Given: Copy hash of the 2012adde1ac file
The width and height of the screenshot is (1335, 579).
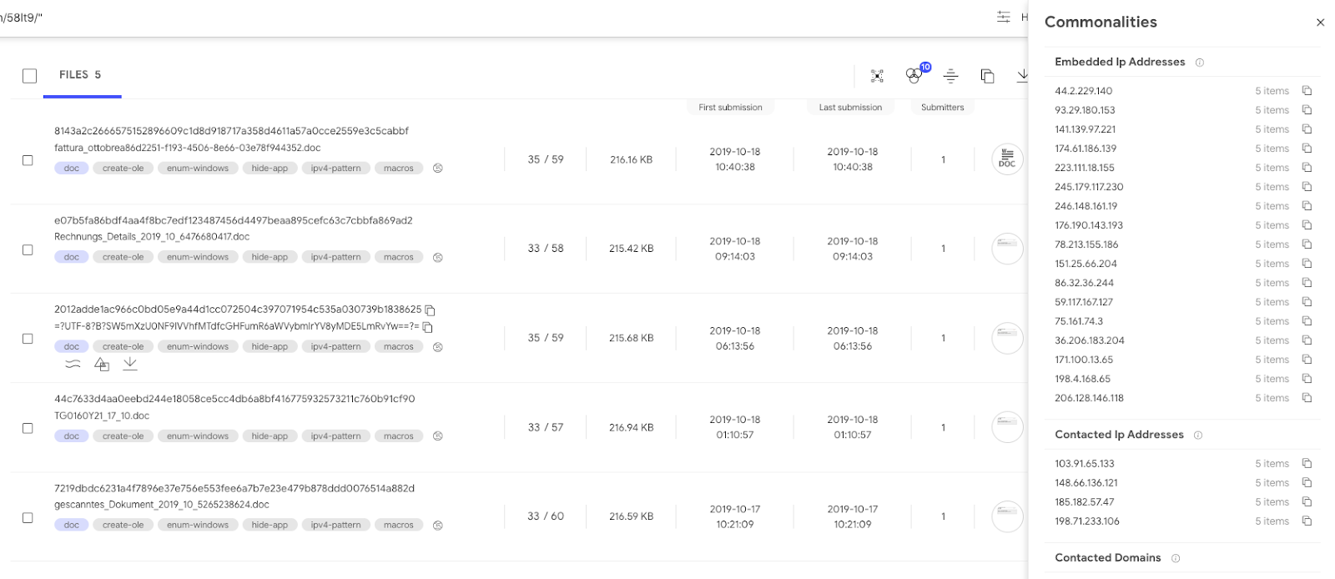Looking at the screenshot, I should point(431,310).
